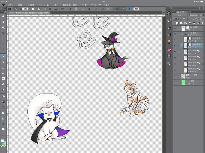Viewport: 205px width, 153px height.
Task: Click the delete layer trash icon
Action: 202,23
